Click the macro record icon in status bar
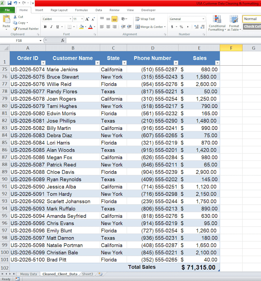 tap(17, 279)
